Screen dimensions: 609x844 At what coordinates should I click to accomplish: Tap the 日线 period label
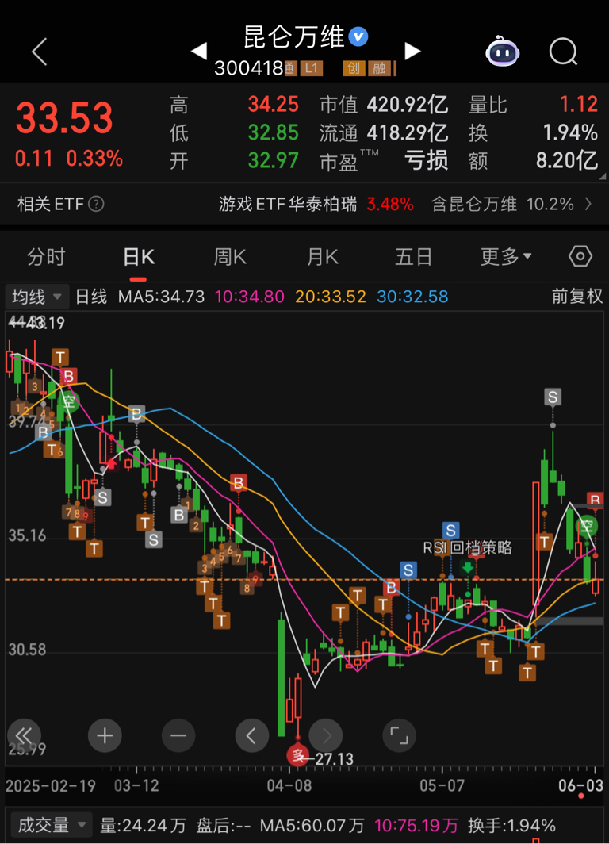click(x=91, y=297)
